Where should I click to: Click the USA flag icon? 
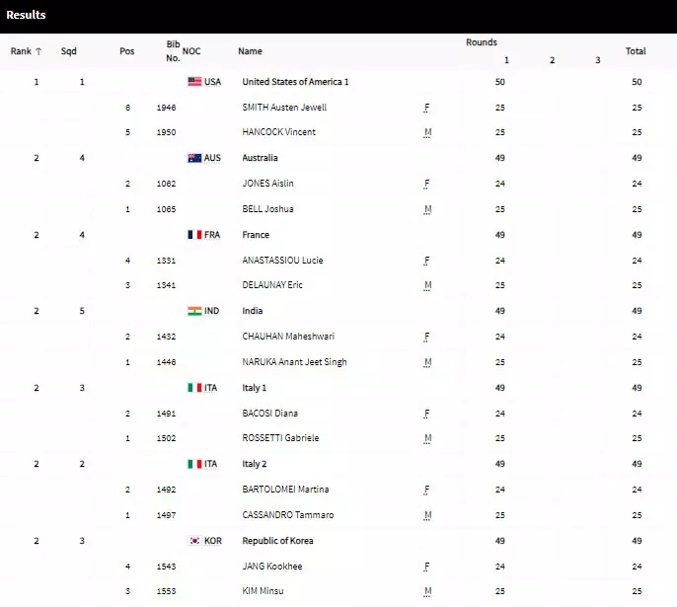194,82
